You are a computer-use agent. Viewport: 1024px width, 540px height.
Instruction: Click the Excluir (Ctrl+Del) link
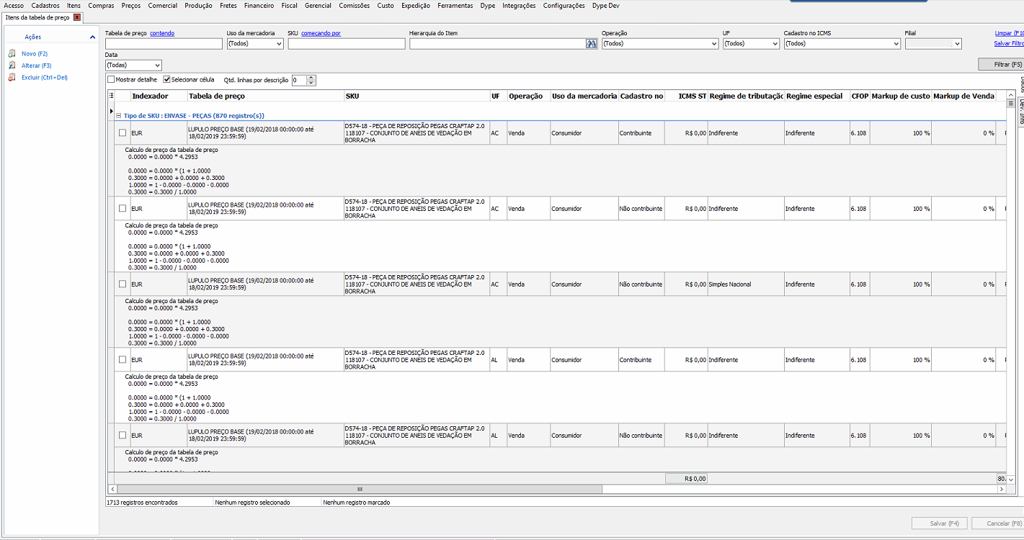45,77
